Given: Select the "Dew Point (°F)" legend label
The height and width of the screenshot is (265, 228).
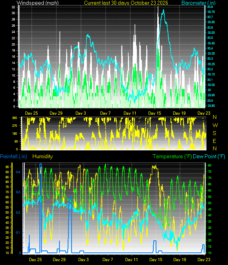Looking at the screenshot, I should (209, 157).
